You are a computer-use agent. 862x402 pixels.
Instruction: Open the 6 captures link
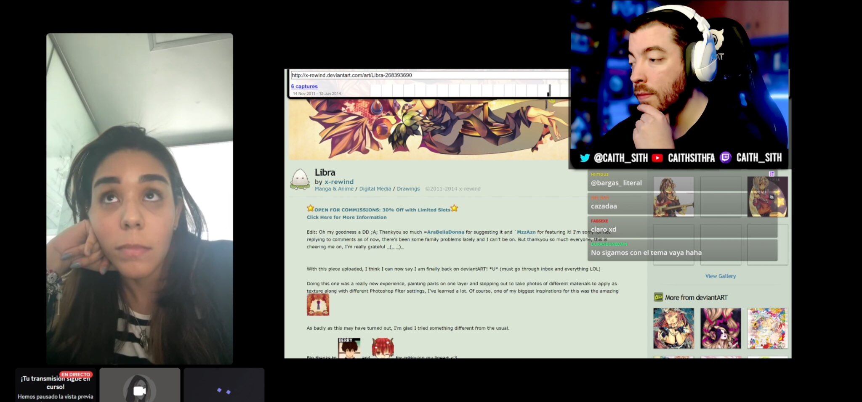(304, 86)
